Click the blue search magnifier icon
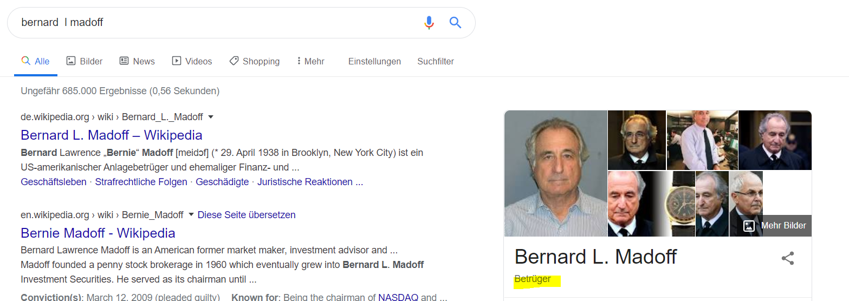 pyautogui.click(x=455, y=23)
